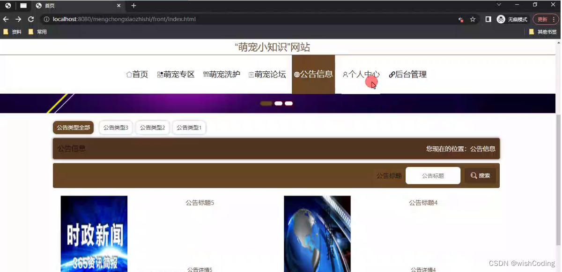This screenshot has width=562, height=272.
Task: Click the grid icon next to 萌宠专区
Action: pos(160,74)
